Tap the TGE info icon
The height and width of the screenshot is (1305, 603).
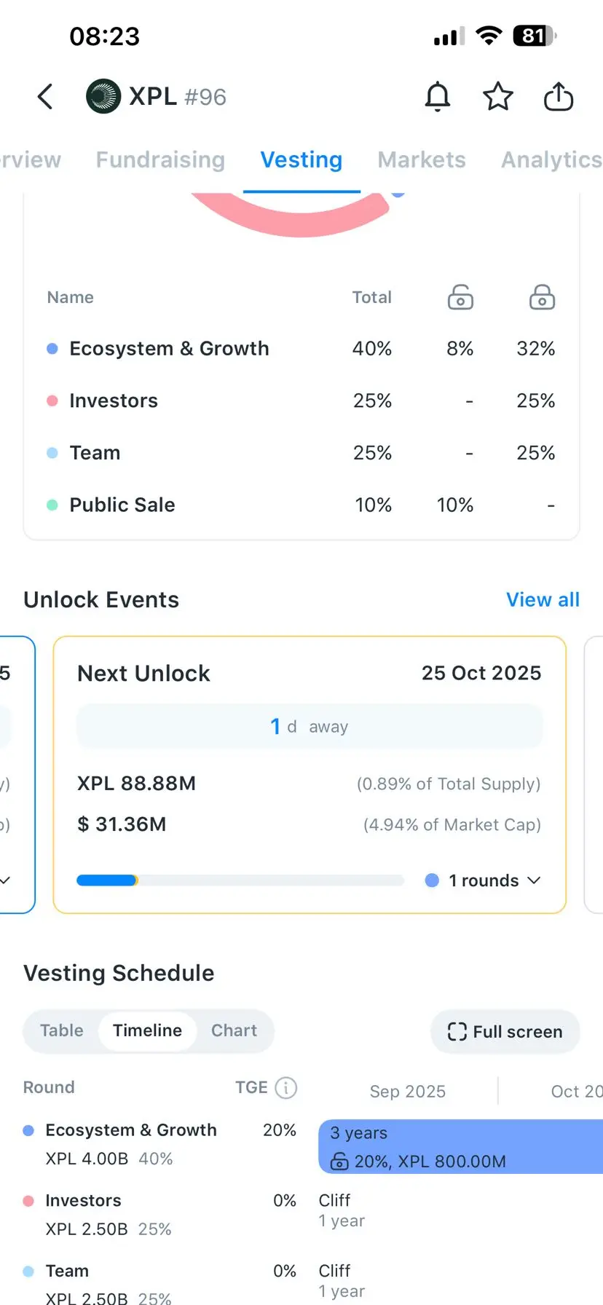286,1087
